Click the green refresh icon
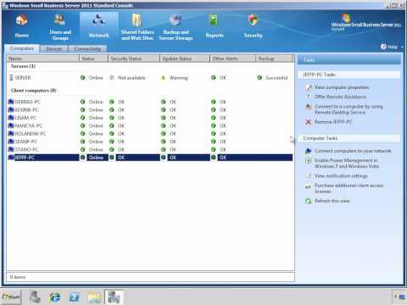 pyautogui.click(x=309, y=201)
